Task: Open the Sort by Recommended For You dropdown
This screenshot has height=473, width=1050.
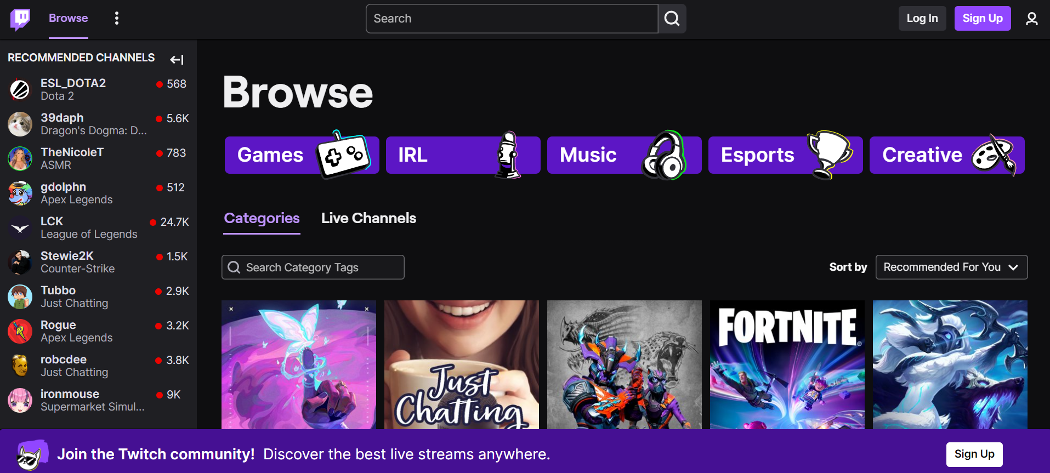Action: pos(951,267)
